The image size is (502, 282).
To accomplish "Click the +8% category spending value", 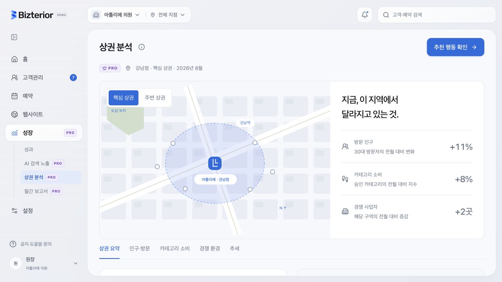I will click(x=464, y=179).
